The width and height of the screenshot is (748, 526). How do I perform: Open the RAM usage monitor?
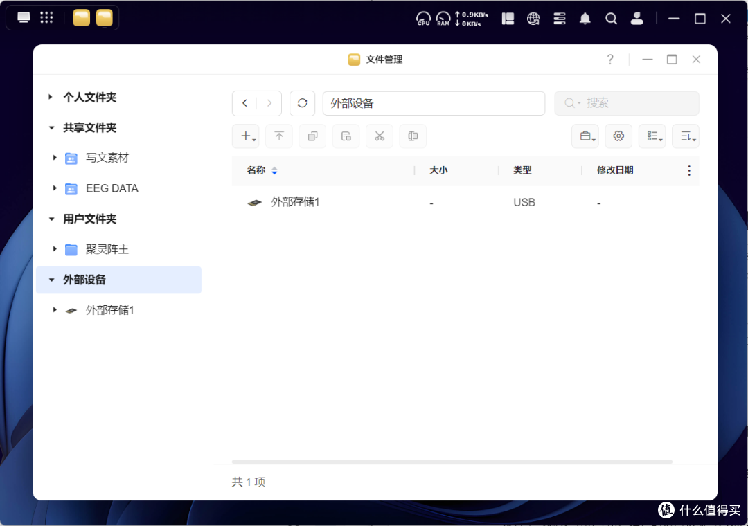tap(443, 19)
